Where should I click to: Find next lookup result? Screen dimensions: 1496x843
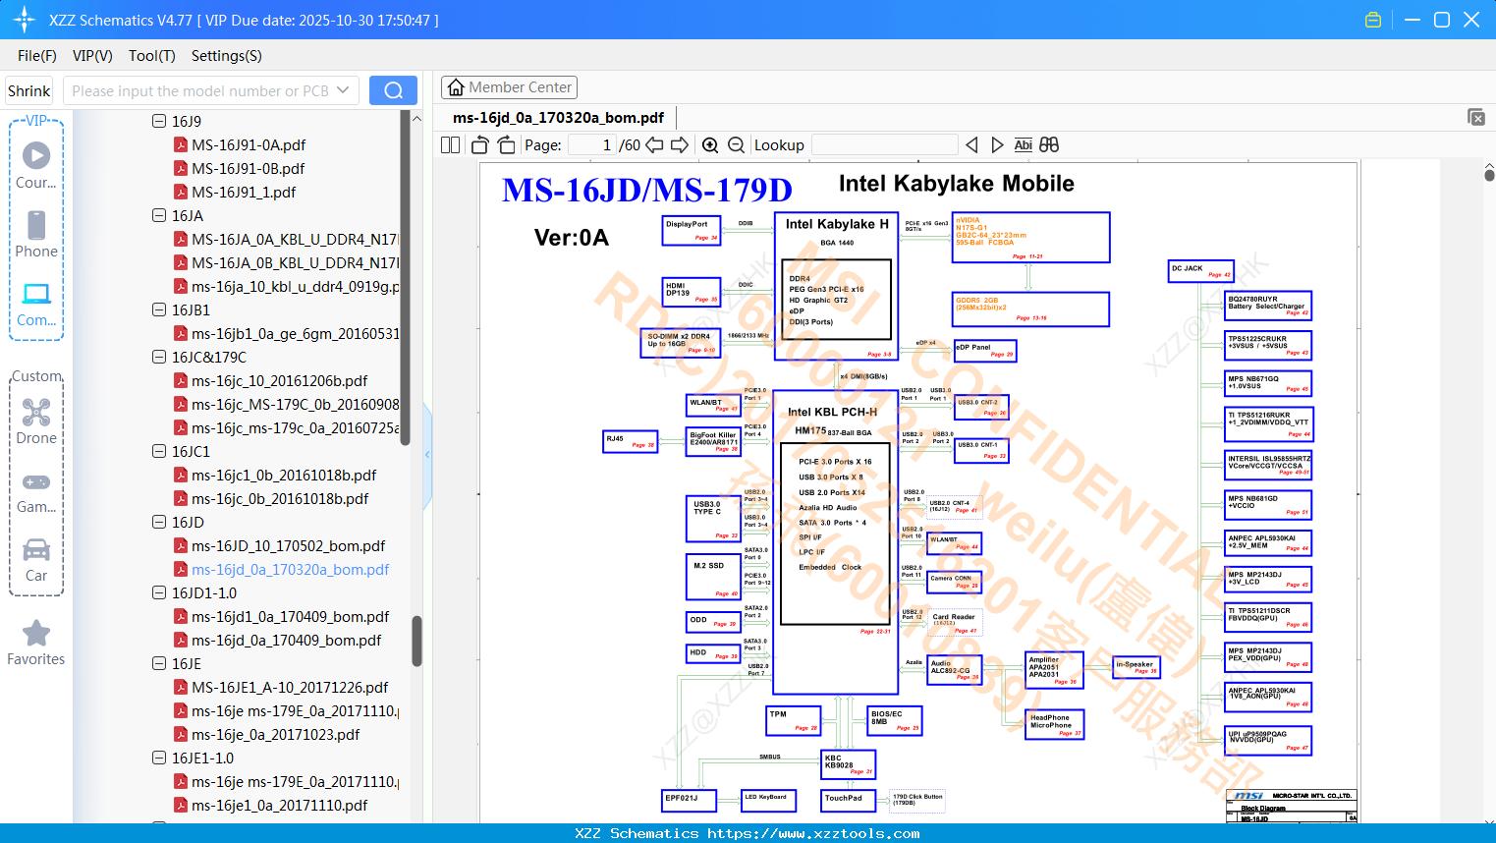coord(997,145)
